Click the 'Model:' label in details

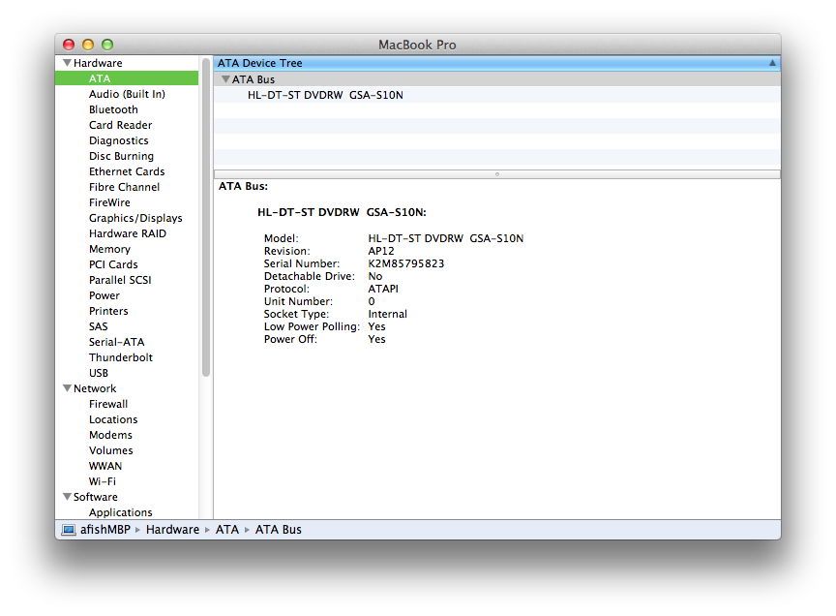(x=281, y=238)
